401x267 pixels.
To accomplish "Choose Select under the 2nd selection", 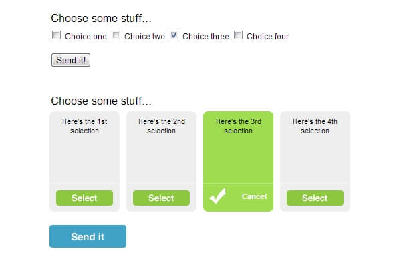I will pyautogui.click(x=161, y=198).
